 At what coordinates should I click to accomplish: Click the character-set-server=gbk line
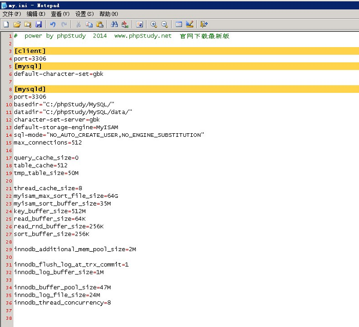(x=57, y=120)
